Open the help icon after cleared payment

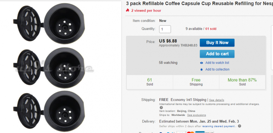pos(240,126)
